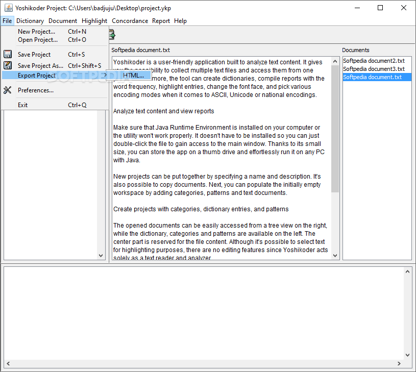Viewport: 416px width, 372px height.
Task: Click document text scrollbar down arrow
Action: pos(335,255)
